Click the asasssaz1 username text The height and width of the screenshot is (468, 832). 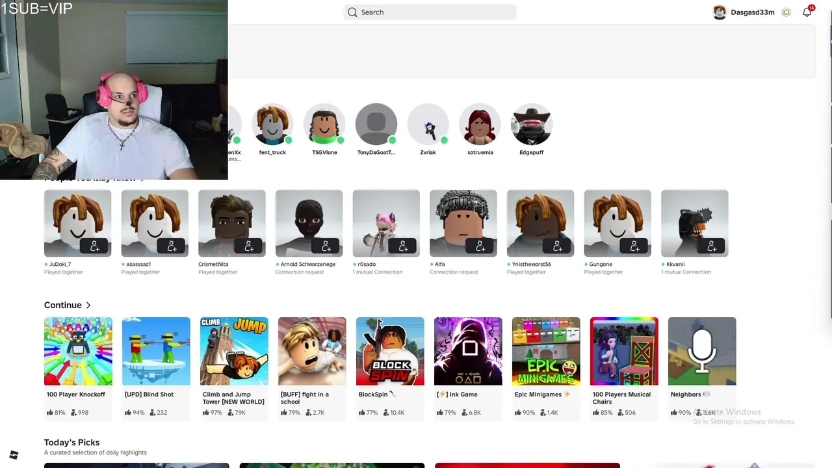click(x=138, y=265)
